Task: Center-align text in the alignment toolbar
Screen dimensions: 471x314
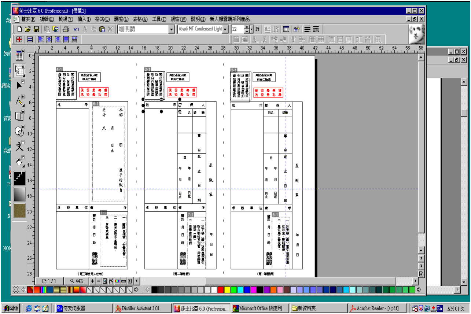Action: pyautogui.click(x=49, y=39)
